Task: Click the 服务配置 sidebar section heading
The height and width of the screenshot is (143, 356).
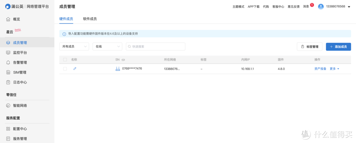Action: [x=13, y=118]
